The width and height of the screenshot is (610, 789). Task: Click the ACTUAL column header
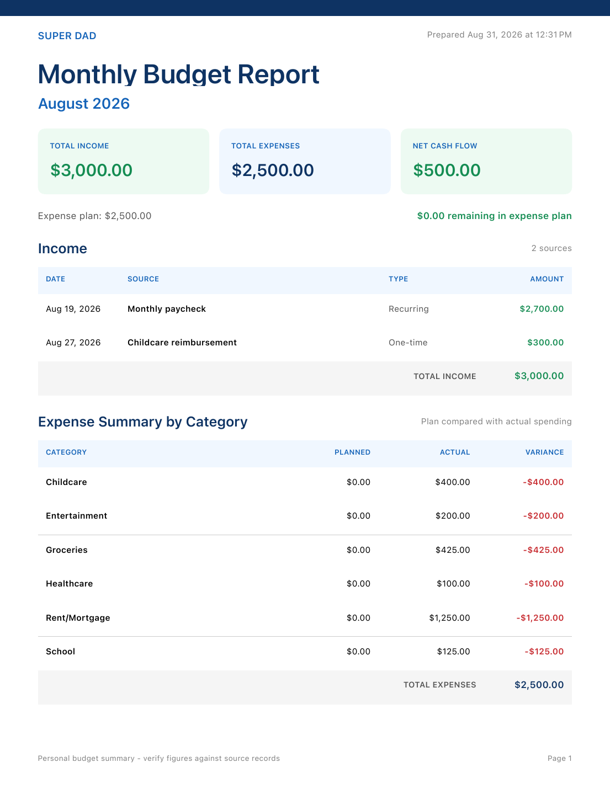pos(455,452)
